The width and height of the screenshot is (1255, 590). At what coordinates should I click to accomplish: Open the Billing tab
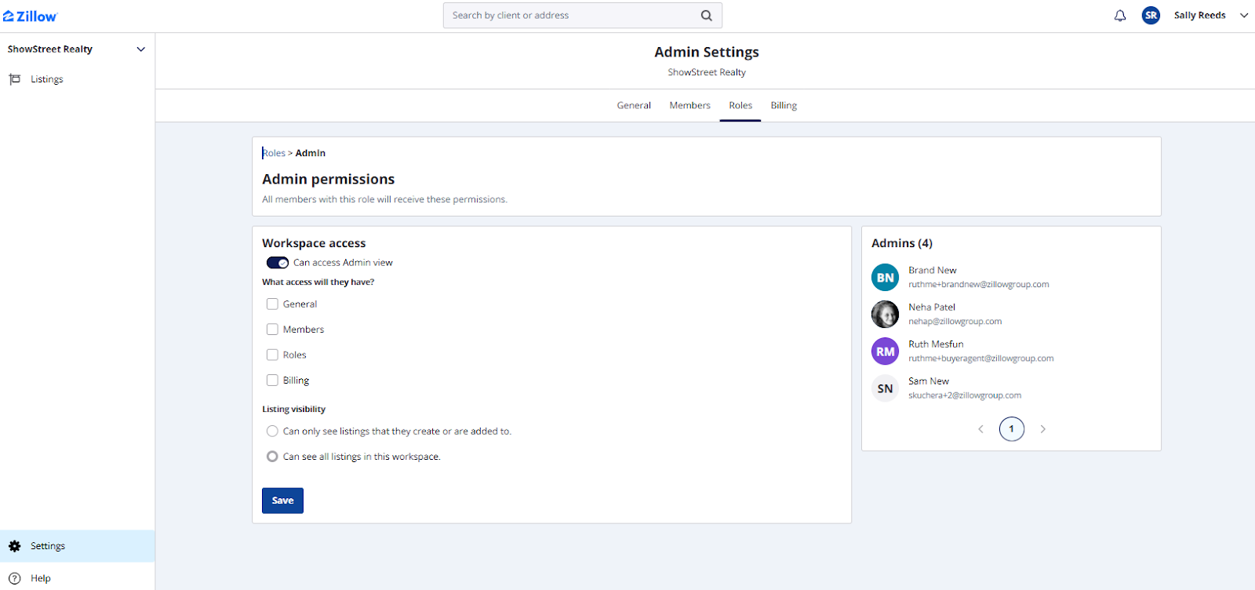point(783,105)
